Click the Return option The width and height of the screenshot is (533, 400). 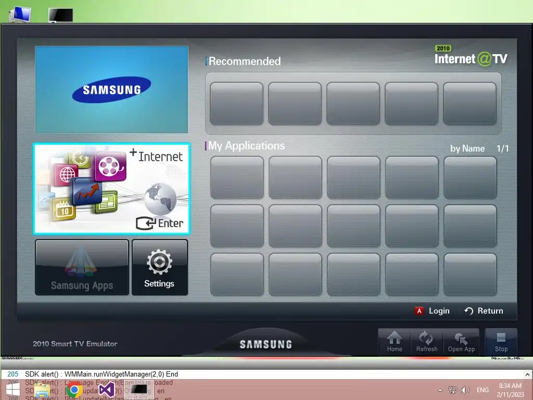(484, 311)
